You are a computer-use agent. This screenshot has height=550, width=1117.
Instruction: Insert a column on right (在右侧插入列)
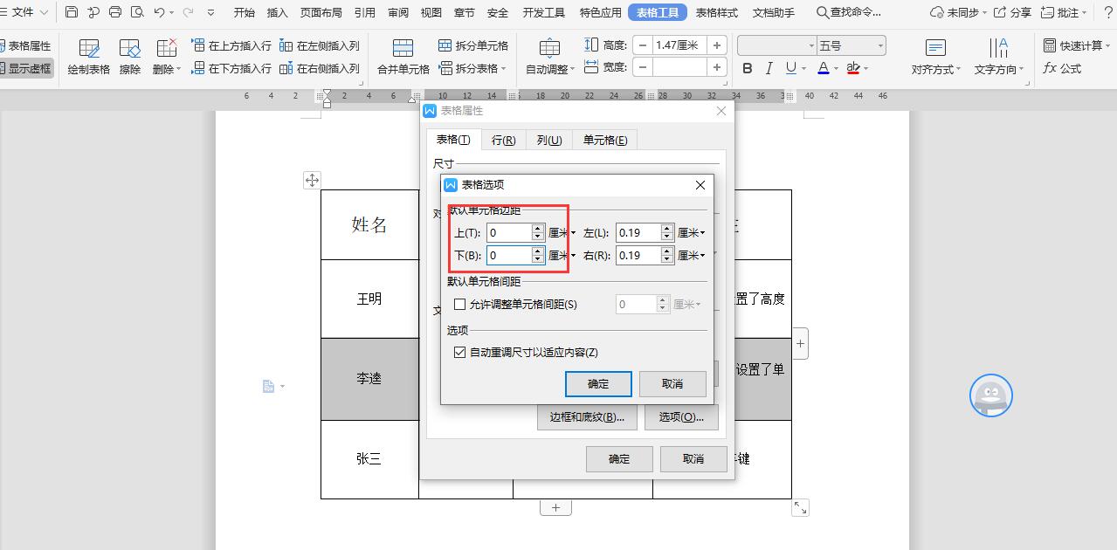pyautogui.click(x=320, y=68)
